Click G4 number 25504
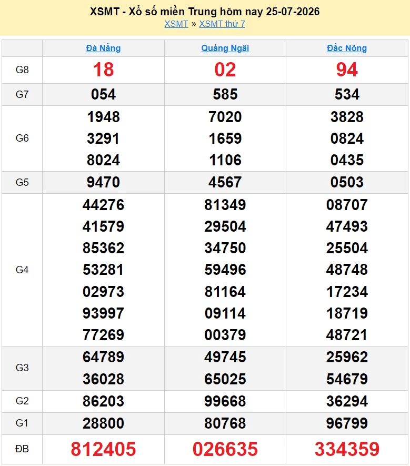This screenshot has width=410, height=466. click(347, 248)
